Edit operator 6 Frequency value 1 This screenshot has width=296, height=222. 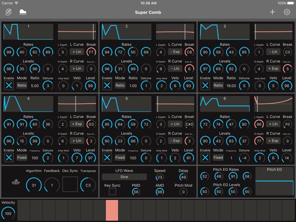(x=231, y=158)
